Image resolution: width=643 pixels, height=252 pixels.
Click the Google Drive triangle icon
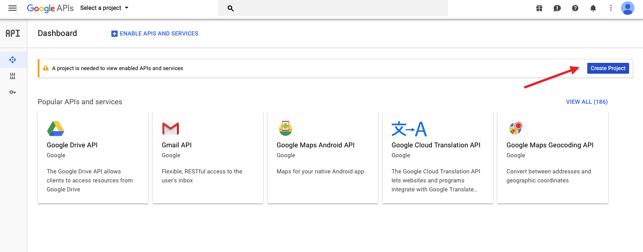click(56, 129)
